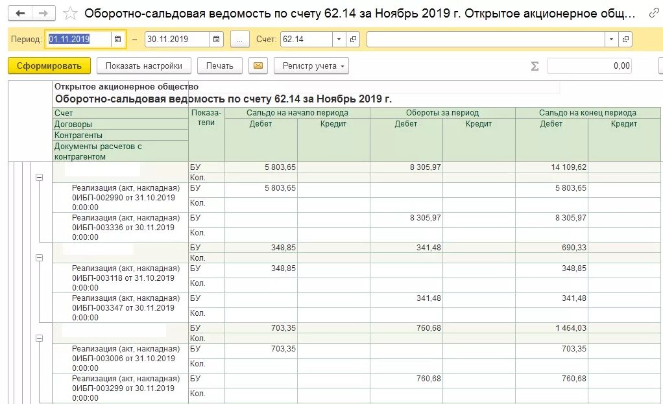Image resolution: width=663 pixels, height=404 pixels.
Task: Open calendar for end date 30.11.2019
Action: 216,40
